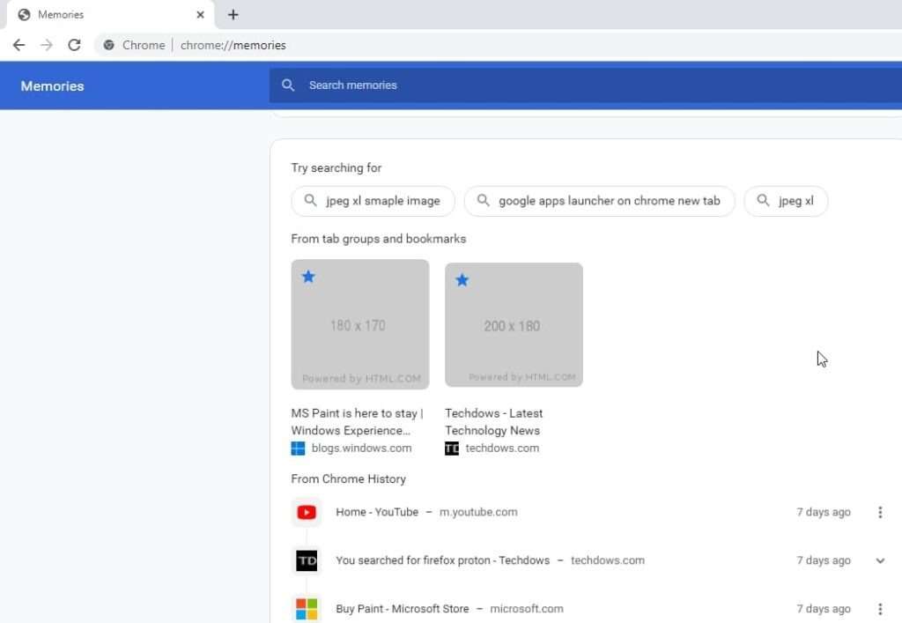Click the jpeg xl smaple image suggestion chip
The width and height of the screenshot is (902, 623).
point(372,201)
